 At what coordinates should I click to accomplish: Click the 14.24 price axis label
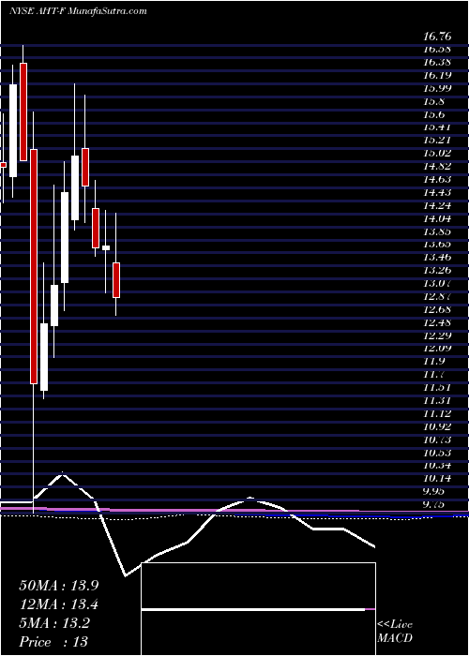437,205
